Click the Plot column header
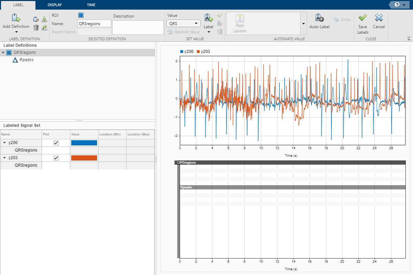Image resolution: width=413 pixels, height=275 pixels. [x=56, y=134]
